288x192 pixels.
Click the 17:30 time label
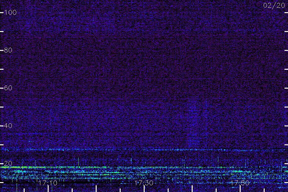click(x=144, y=183)
